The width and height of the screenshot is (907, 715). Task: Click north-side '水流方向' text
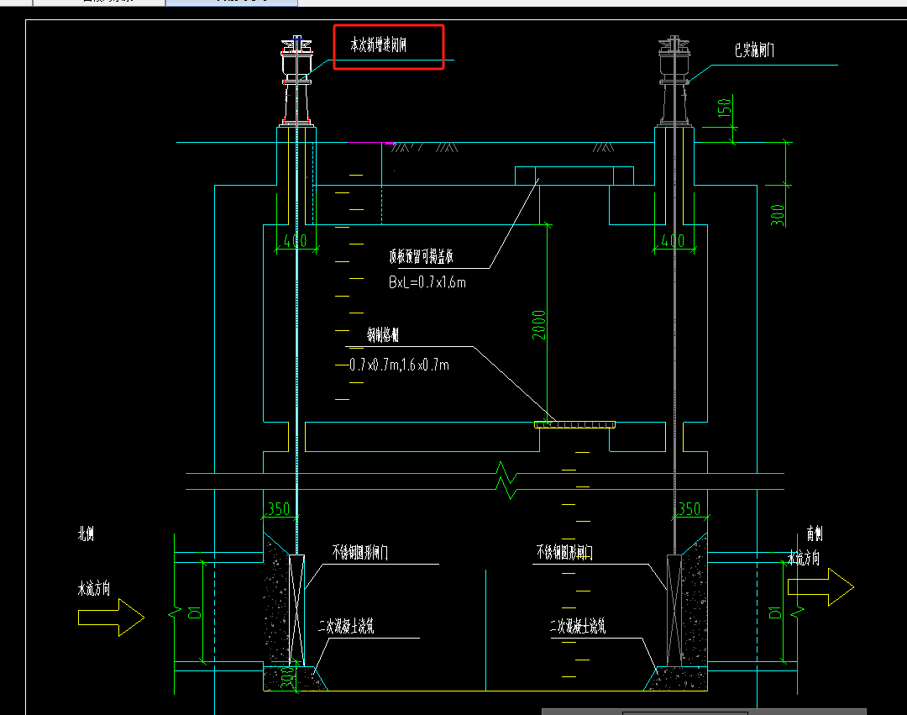tap(94, 588)
